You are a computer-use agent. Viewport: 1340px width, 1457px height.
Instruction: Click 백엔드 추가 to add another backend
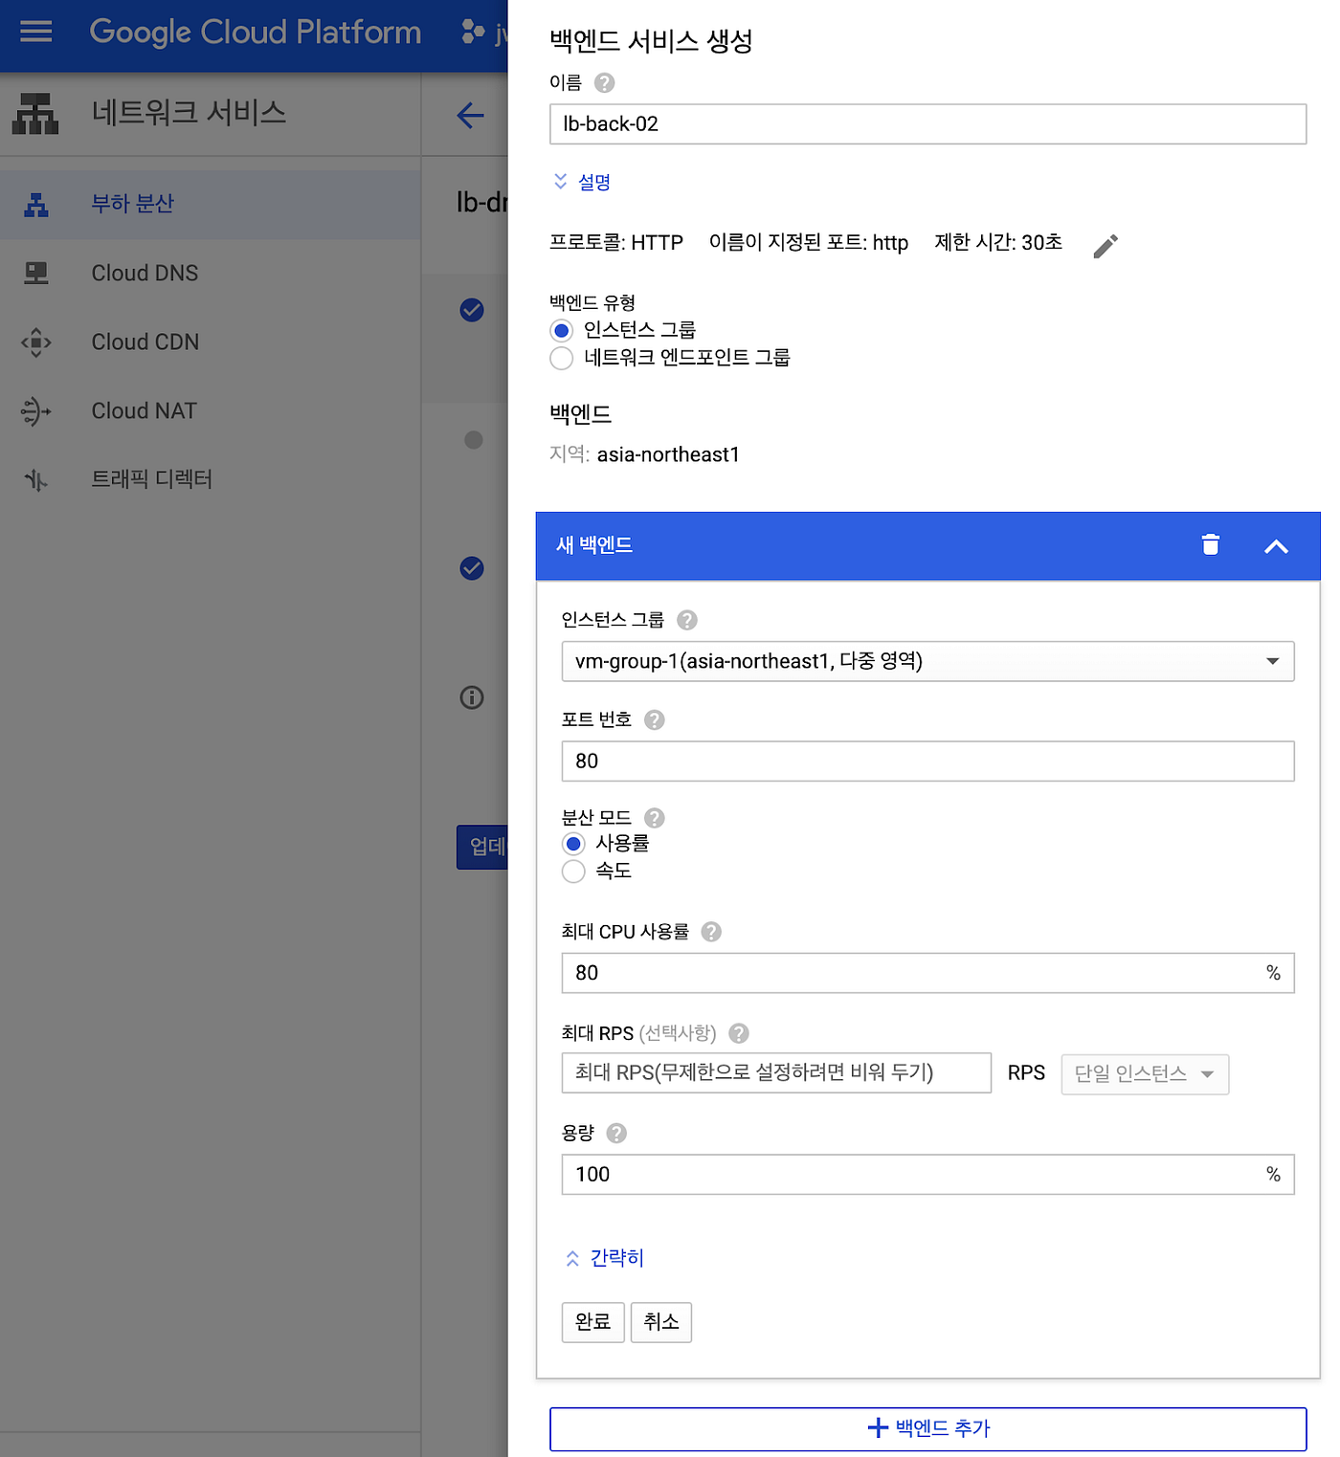coord(927,1428)
